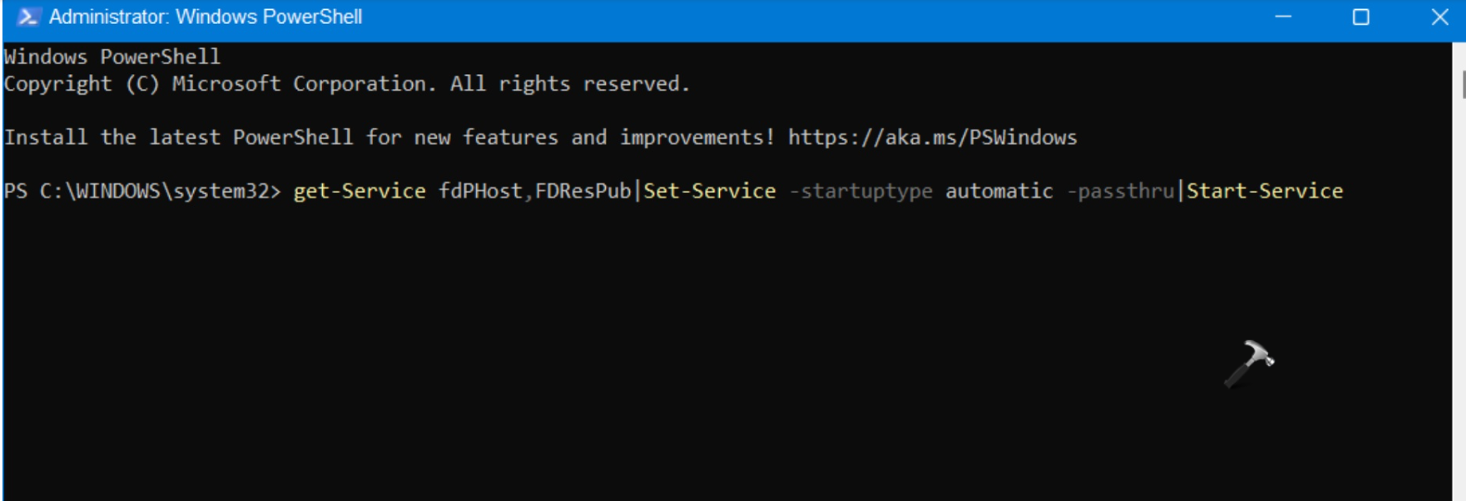Close the Administrator PowerShell window

[1440, 17]
